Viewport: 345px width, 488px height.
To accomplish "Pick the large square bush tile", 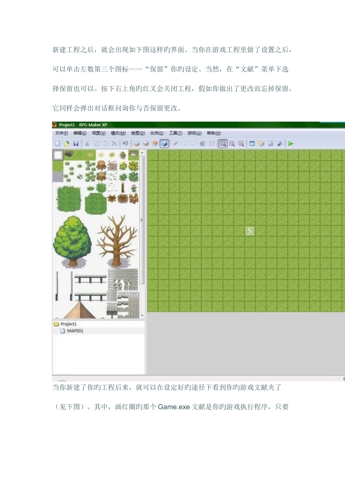I will coord(69,199).
